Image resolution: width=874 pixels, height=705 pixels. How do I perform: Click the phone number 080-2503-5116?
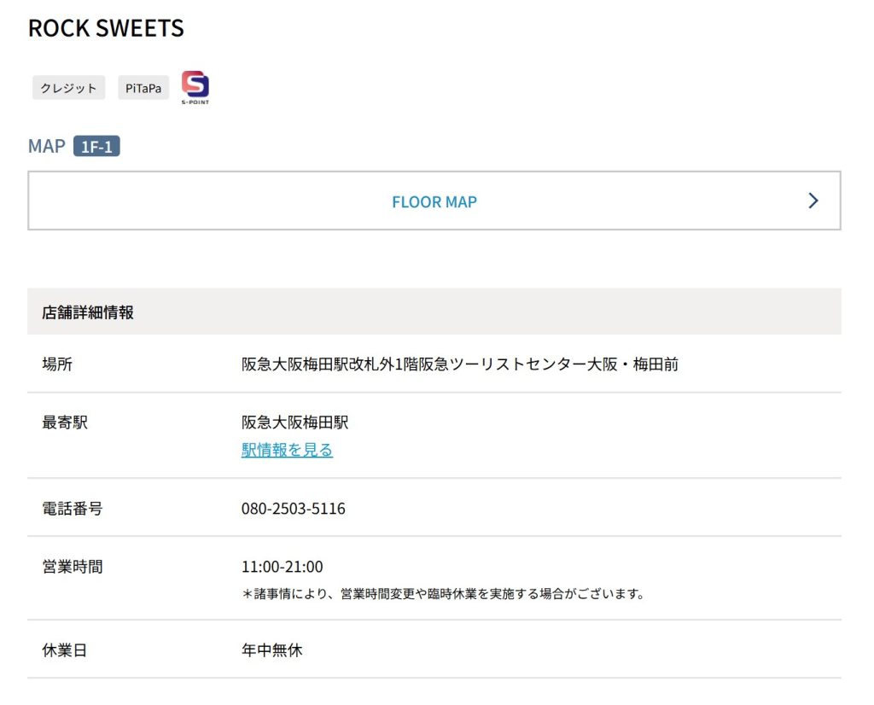(294, 509)
